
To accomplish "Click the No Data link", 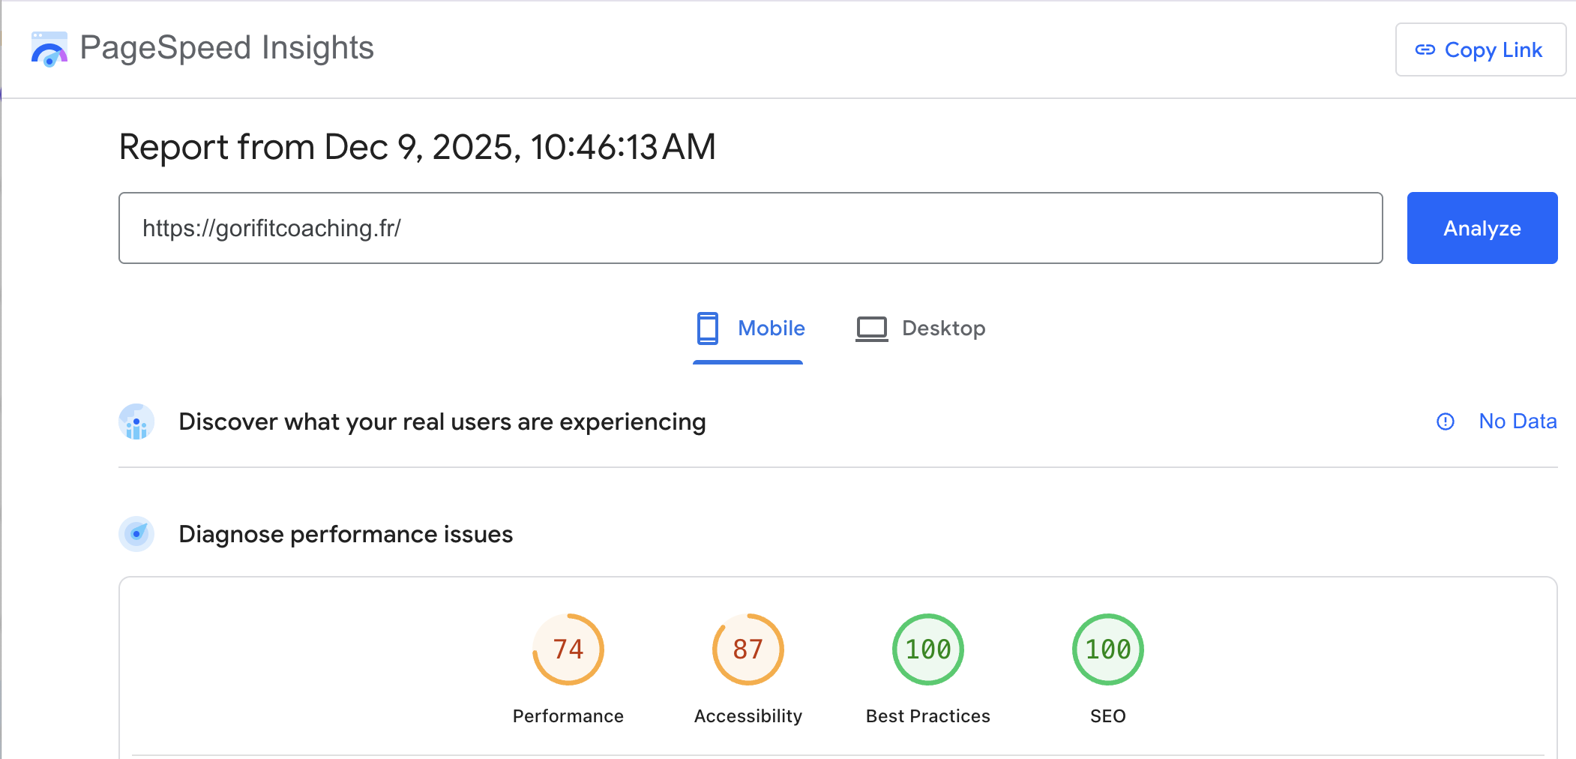I will pos(1518,421).
